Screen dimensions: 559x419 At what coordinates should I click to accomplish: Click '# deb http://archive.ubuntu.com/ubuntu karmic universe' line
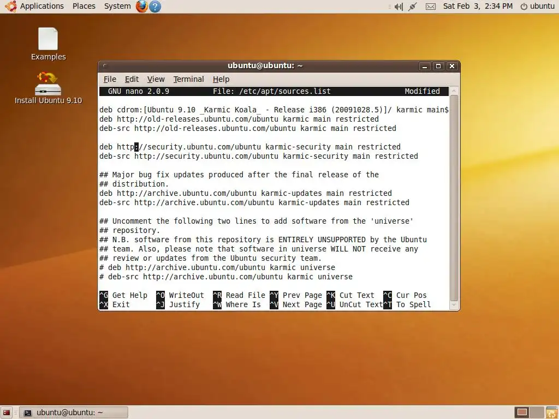click(217, 267)
